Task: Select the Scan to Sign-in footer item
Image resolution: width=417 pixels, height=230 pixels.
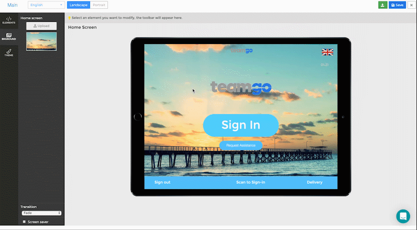Action: pyautogui.click(x=251, y=182)
